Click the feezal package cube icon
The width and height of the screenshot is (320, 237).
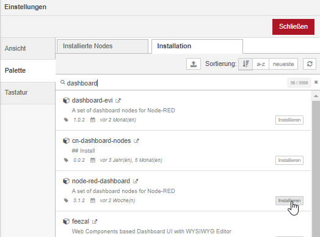click(x=66, y=221)
